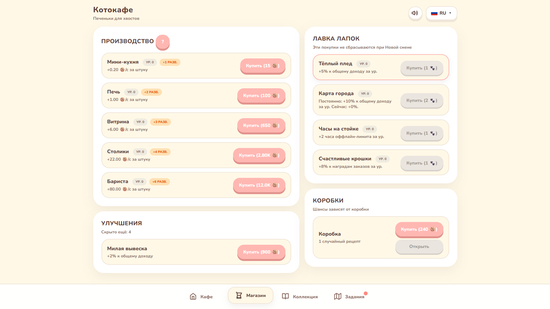Image resolution: width=550 pixels, height=309 pixels.
Task: Buy Бариста for 12.0K cookies
Action: click(259, 185)
